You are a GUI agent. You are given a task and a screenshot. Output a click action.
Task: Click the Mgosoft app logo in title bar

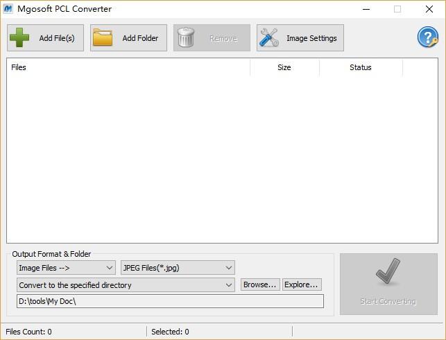pyautogui.click(x=8, y=9)
